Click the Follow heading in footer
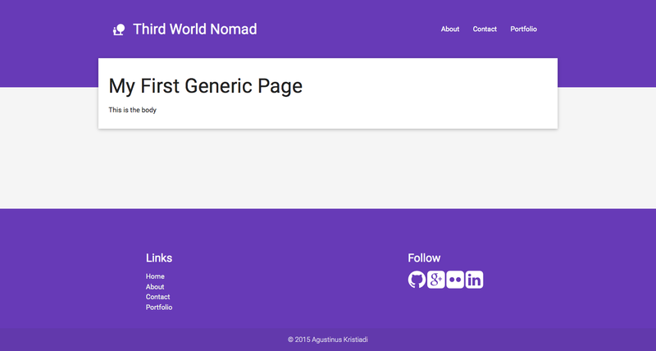The width and height of the screenshot is (656, 351). tap(424, 258)
